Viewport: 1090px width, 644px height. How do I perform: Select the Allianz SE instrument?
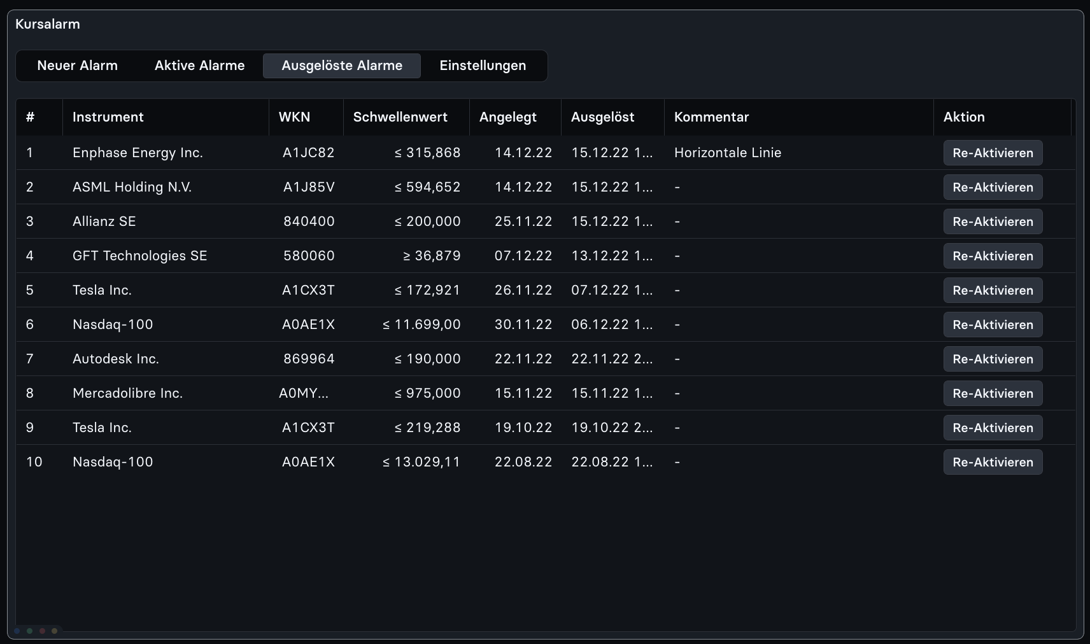click(104, 221)
